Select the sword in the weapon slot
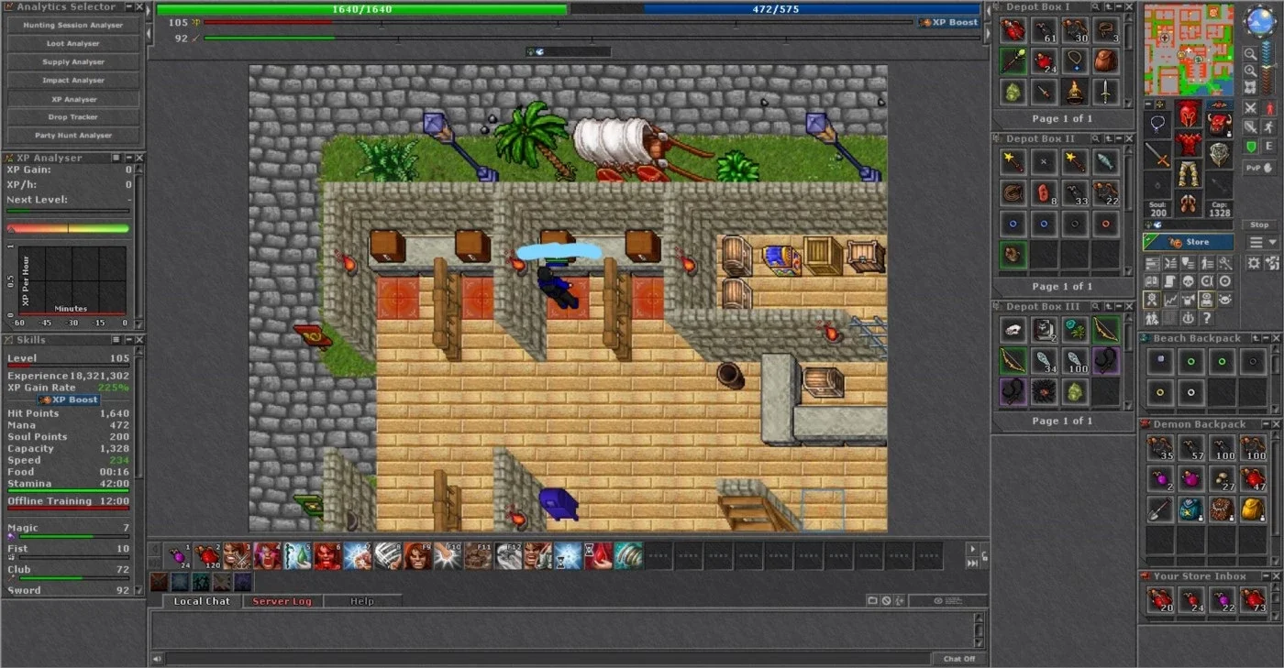Image resolution: width=1284 pixels, height=668 pixels. pyautogui.click(x=1157, y=154)
